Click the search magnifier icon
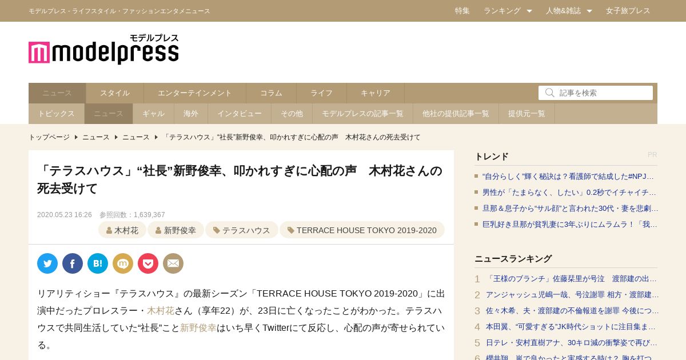The width and height of the screenshot is (686, 360). click(x=549, y=93)
